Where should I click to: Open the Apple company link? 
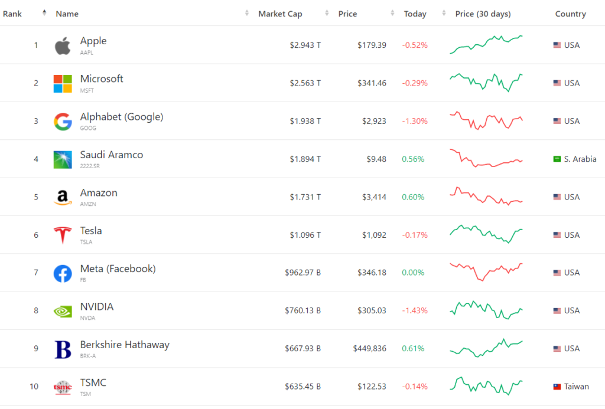point(93,41)
